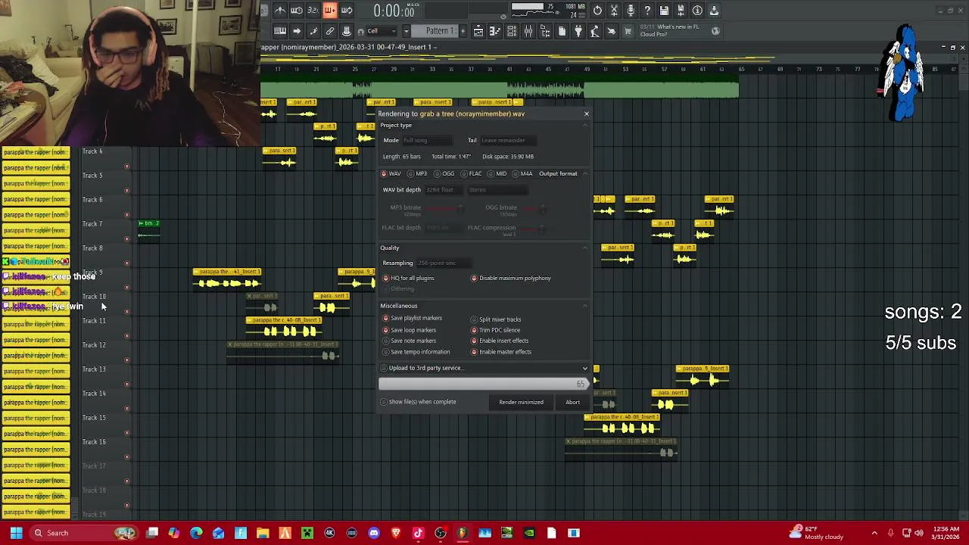The height and width of the screenshot is (545, 969).
Task: Toggle Disable maximum polyphony
Action: pos(511,278)
